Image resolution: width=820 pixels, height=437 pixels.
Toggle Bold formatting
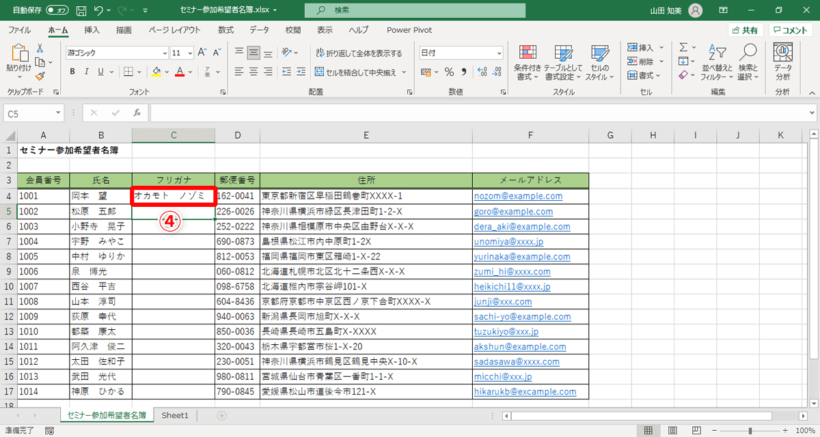point(73,70)
